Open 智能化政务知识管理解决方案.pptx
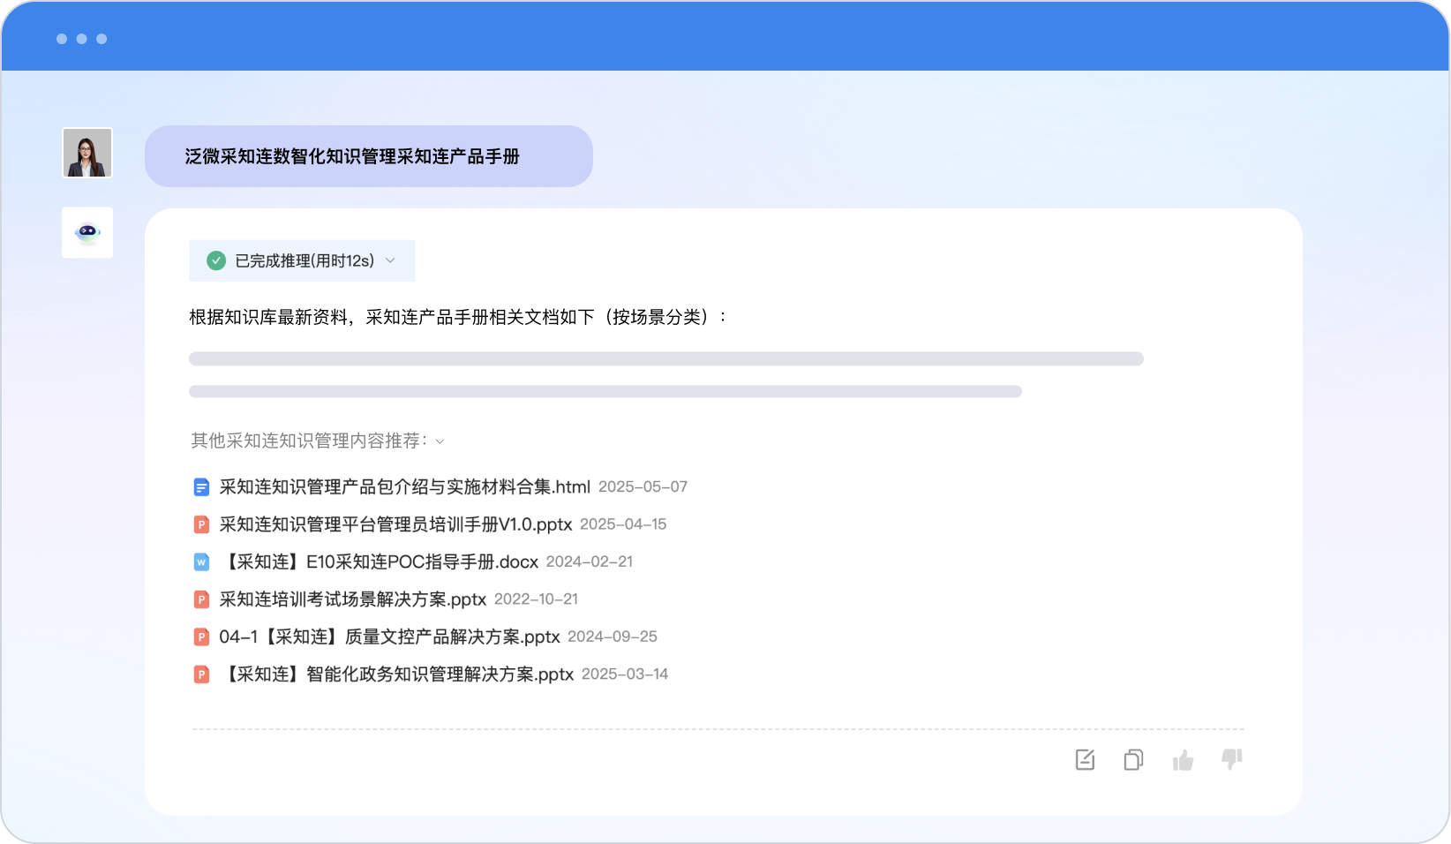Viewport: 1451px width, 844px height. pos(396,674)
